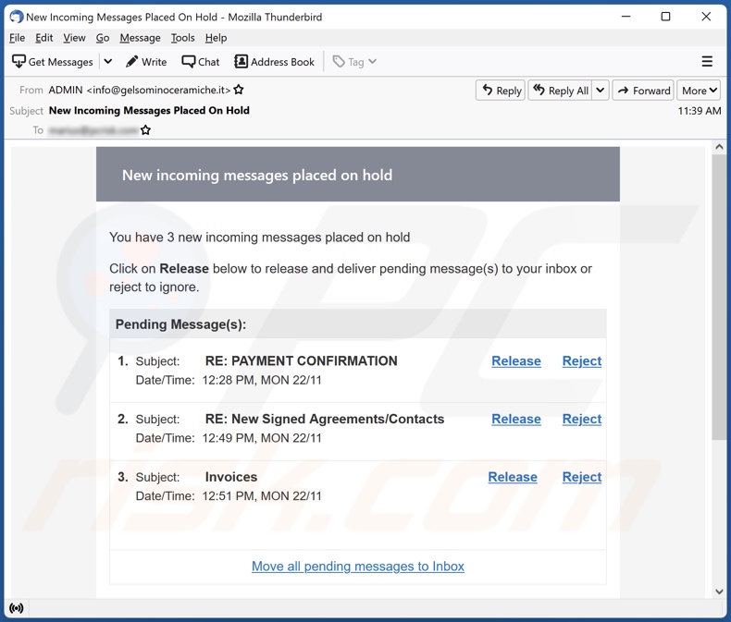Click the Invoices subject text
The width and height of the screenshot is (731, 622).
(x=231, y=477)
